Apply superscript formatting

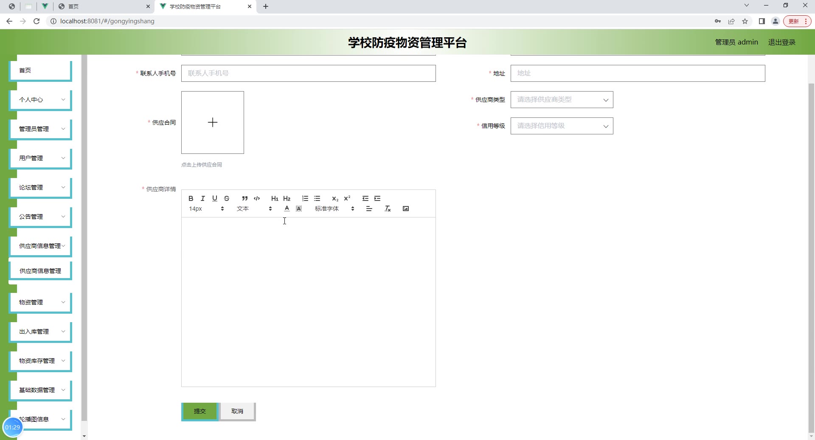pos(347,198)
